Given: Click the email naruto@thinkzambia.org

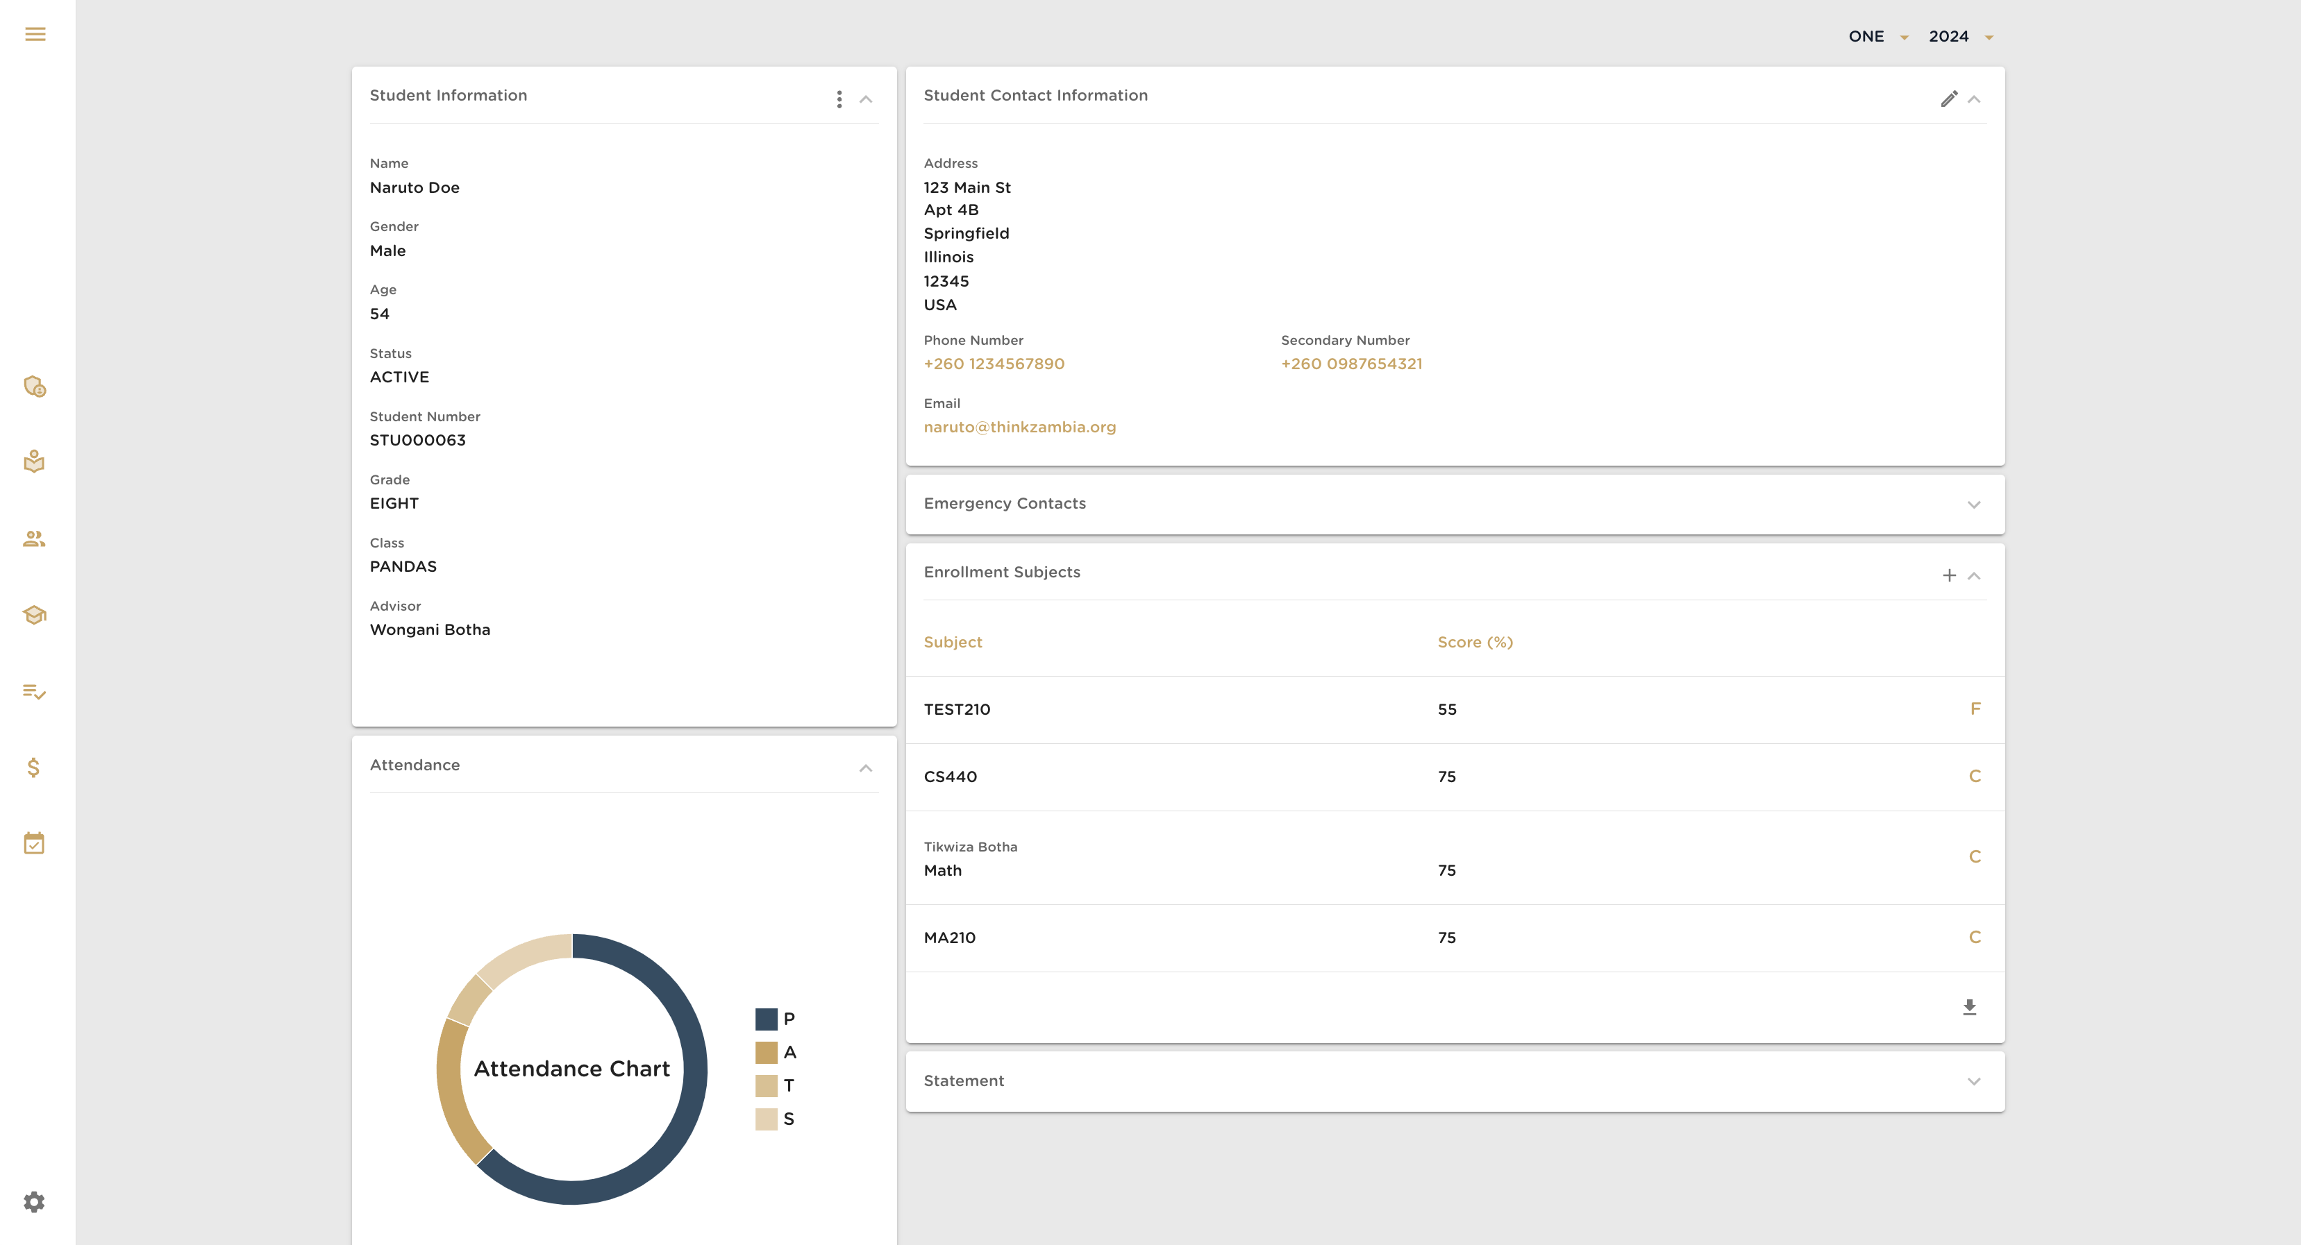Looking at the screenshot, I should (x=1019, y=427).
